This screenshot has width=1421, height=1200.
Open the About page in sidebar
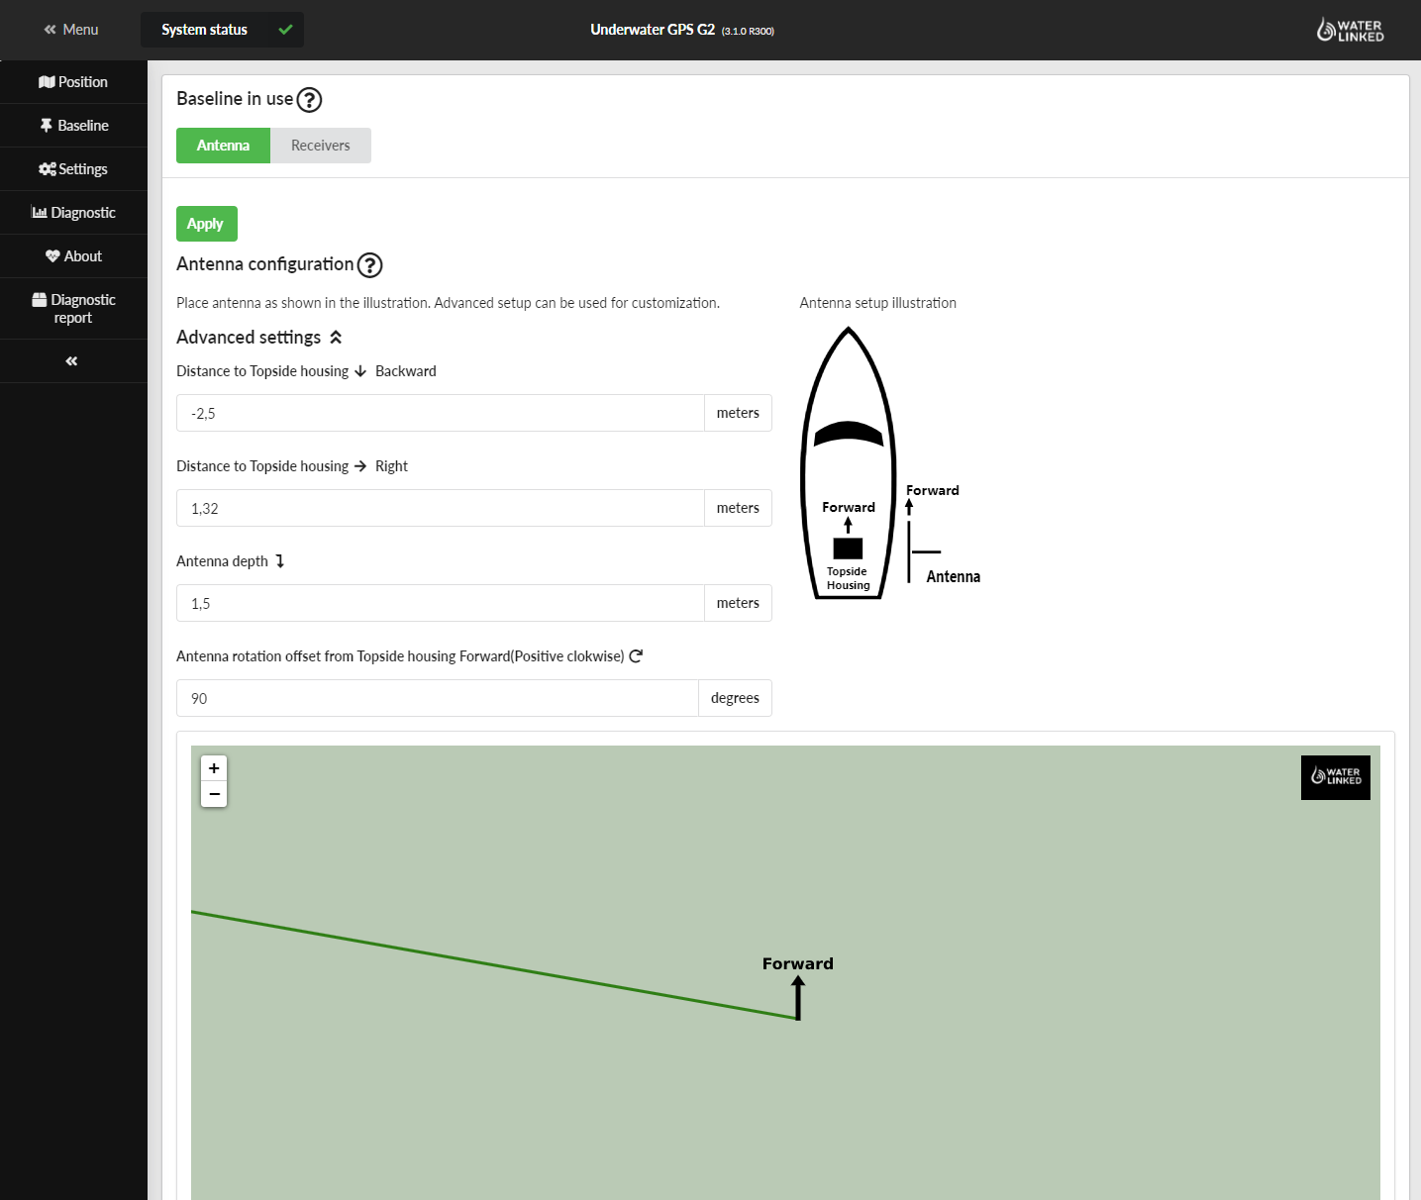point(73,256)
